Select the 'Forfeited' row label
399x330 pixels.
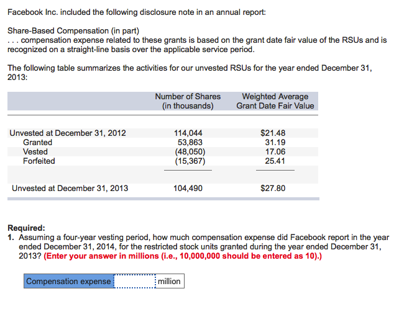pyautogui.click(x=39, y=161)
